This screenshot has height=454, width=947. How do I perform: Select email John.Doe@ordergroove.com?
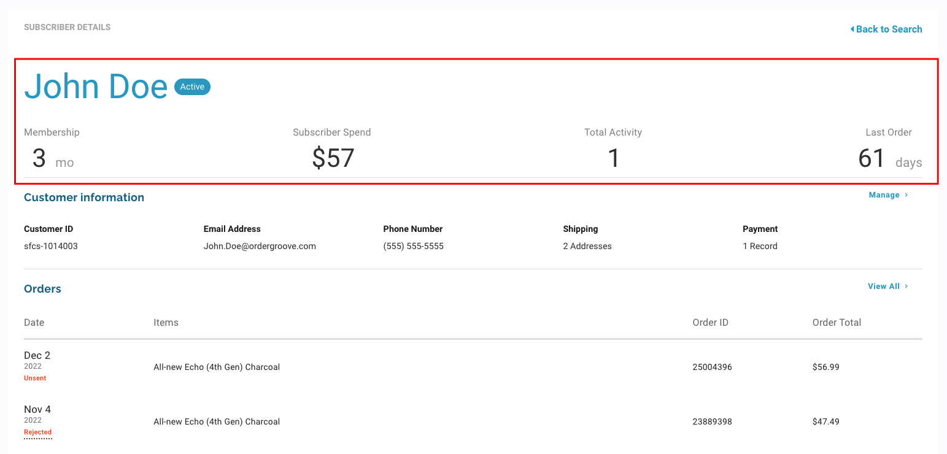[x=260, y=246]
